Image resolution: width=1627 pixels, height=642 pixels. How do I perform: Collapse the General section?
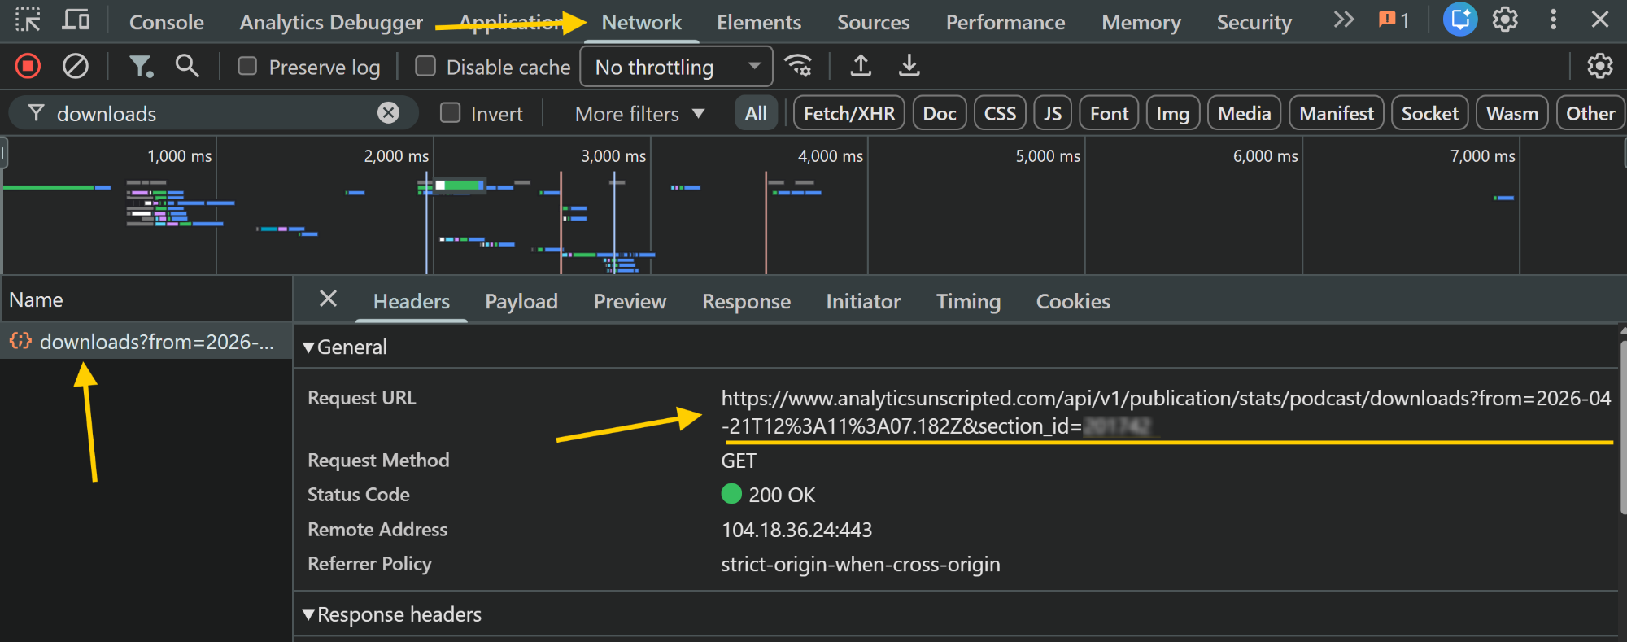pyautogui.click(x=345, y=347)
